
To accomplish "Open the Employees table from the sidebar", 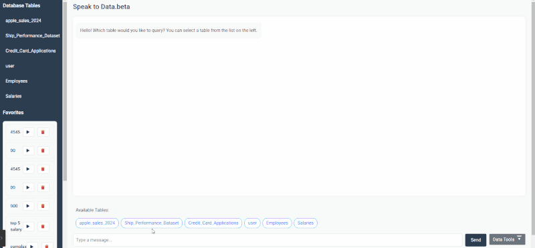I will 16,81.
